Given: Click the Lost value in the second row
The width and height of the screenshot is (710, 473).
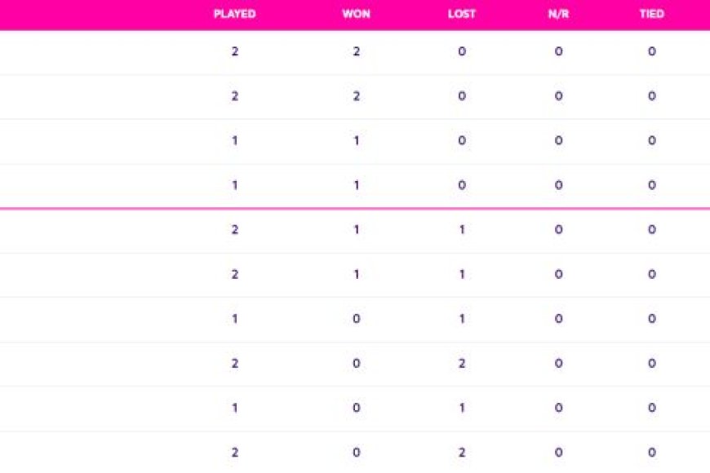Looking at the screenshot, I should [x=462, y=96].
